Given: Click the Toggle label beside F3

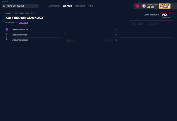Looking at the screenshot, I should click(x=108, y=40).
